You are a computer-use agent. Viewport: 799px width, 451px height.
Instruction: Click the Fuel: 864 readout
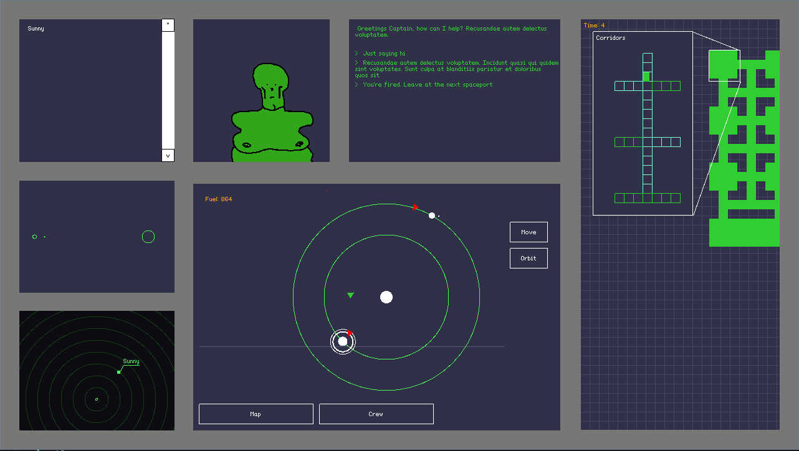coord(218,199)
